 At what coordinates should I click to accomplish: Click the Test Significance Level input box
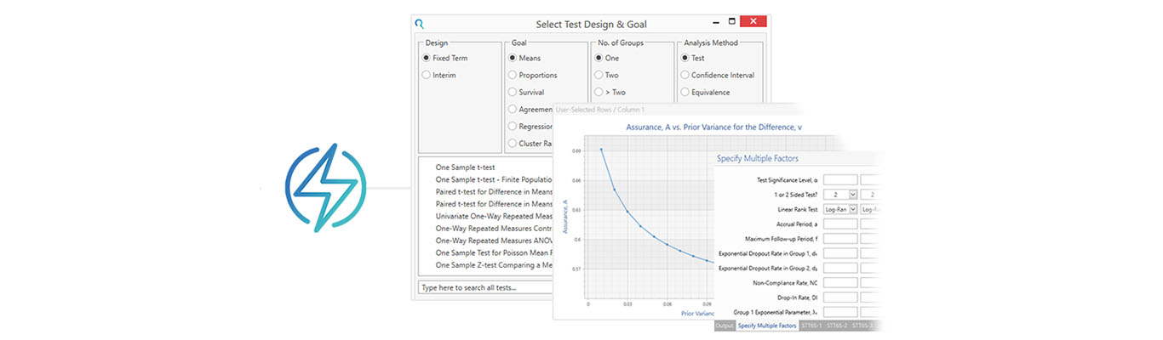point(839,180)
